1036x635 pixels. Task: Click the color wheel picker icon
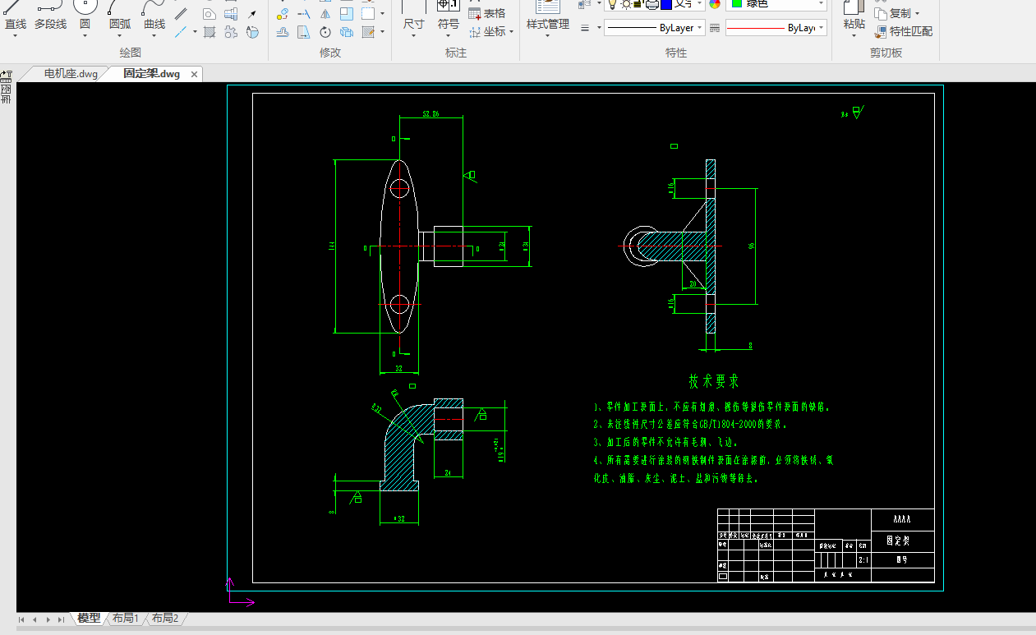715,4
